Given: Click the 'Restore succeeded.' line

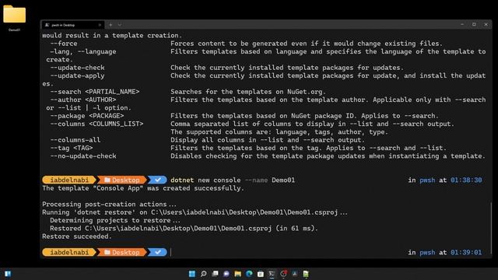Looking at the screenshot, I should click(x=77, y=236).
